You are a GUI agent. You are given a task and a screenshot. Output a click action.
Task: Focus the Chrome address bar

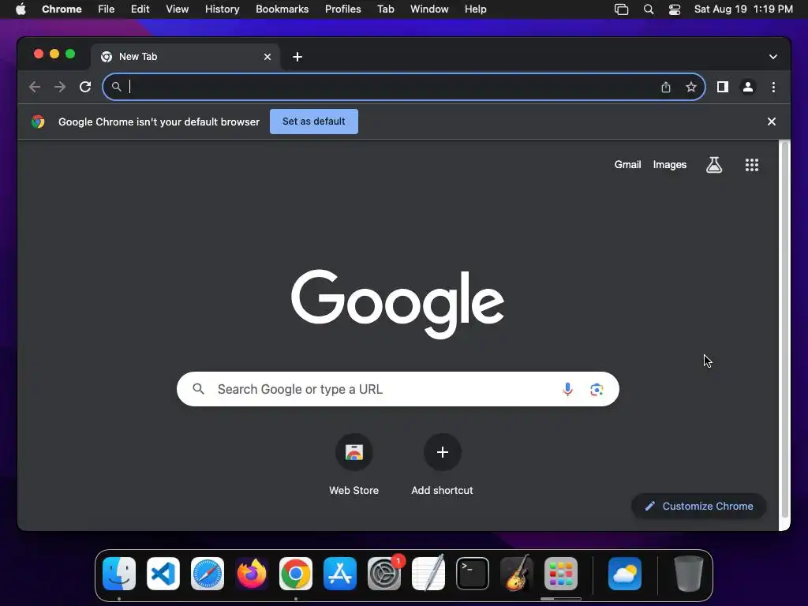403,87
